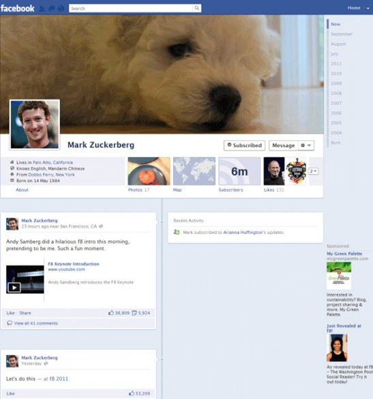Viewport: 373px width, 399px height.
Task: Jump to September on the timeline
Action: tap(342, 34)
